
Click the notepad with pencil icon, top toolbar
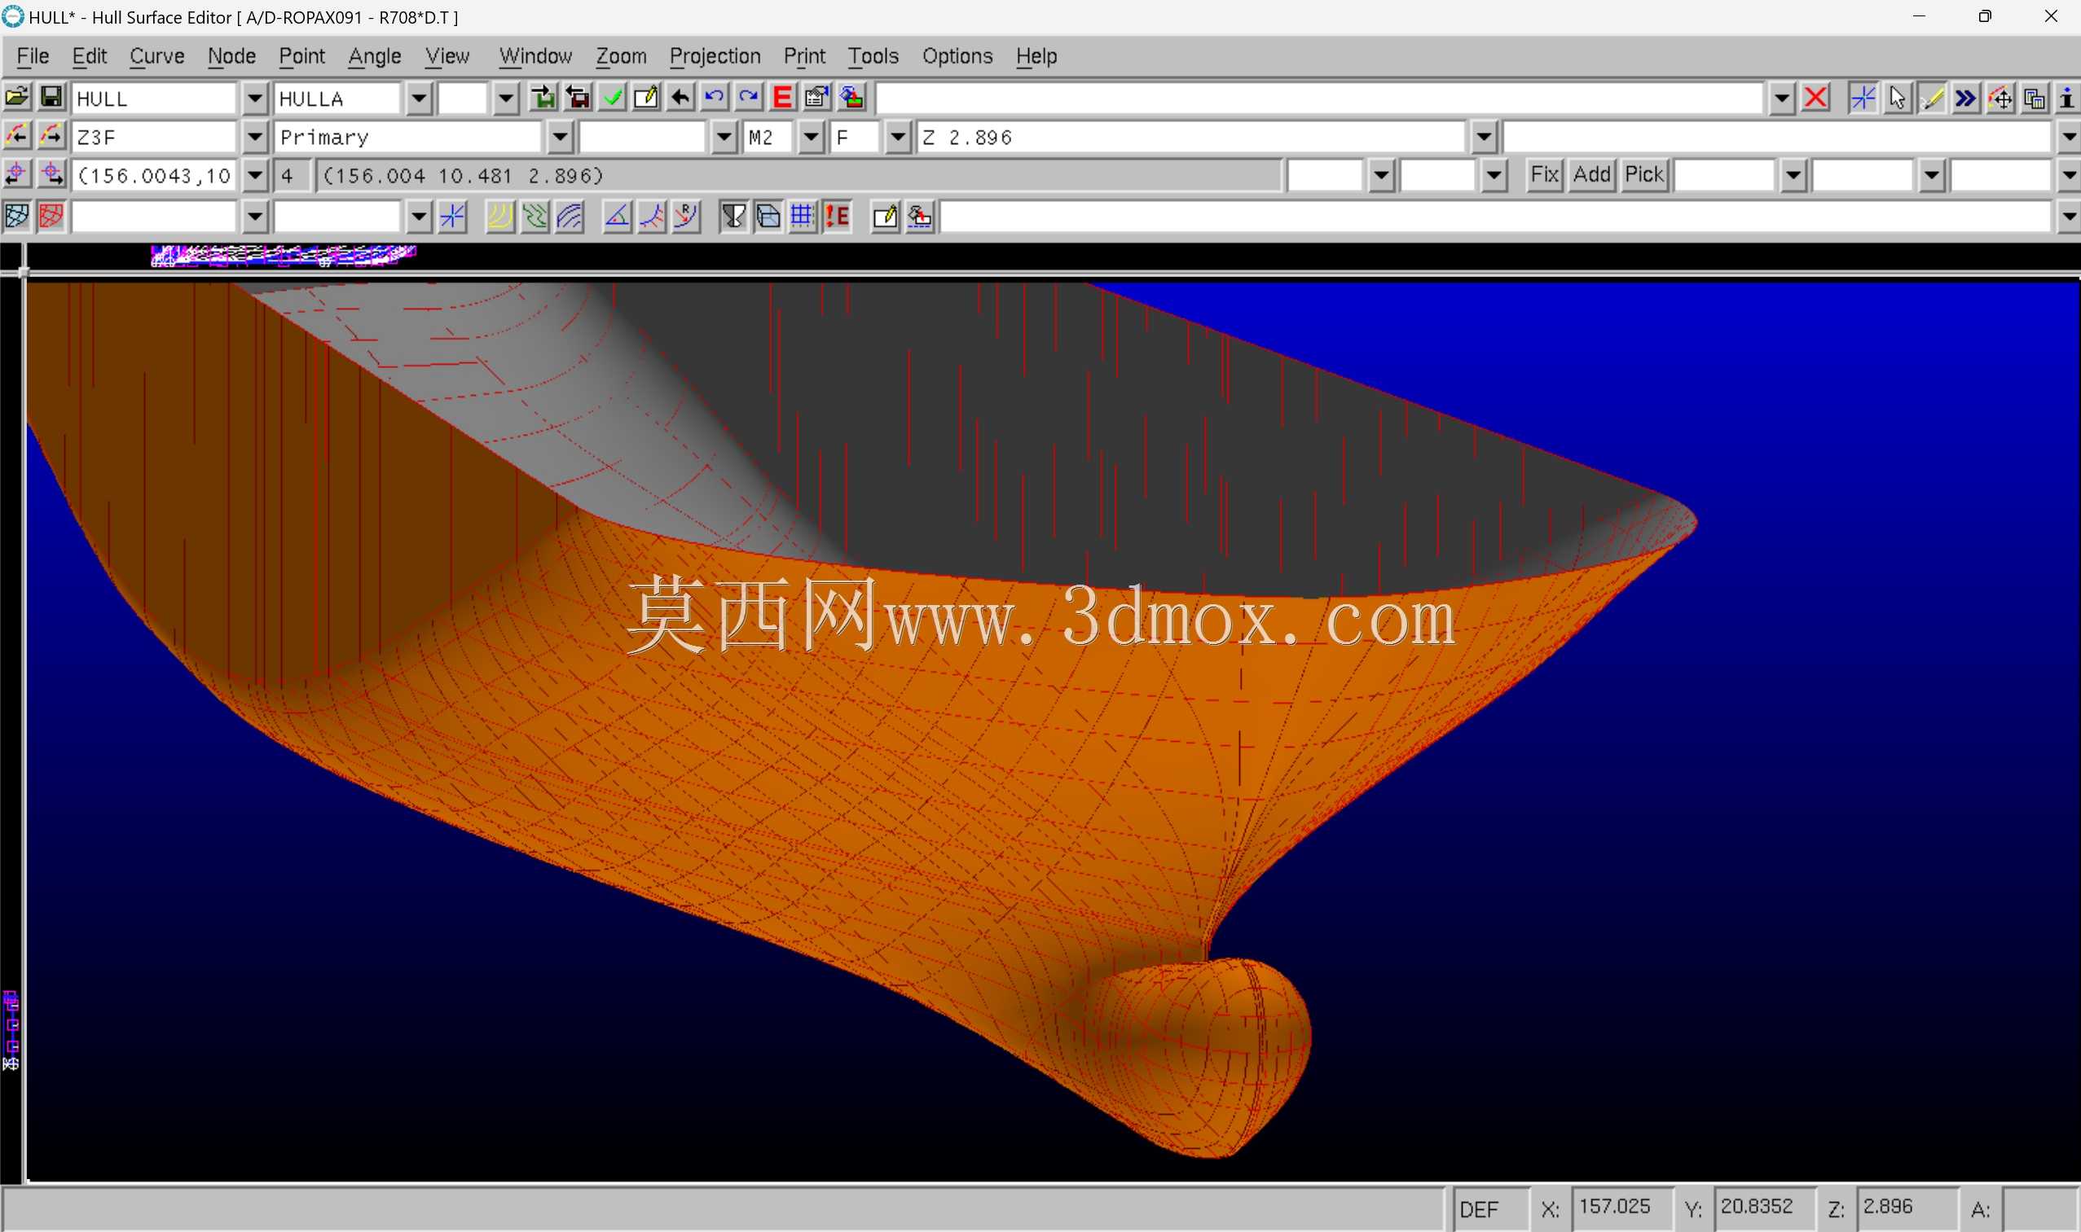tap(646, 98)
